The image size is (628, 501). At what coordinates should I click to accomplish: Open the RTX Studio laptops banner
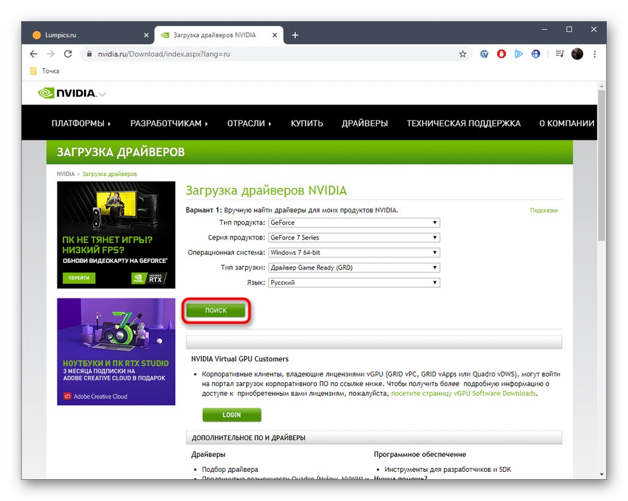pyautogui.click(x=116, y=352)
